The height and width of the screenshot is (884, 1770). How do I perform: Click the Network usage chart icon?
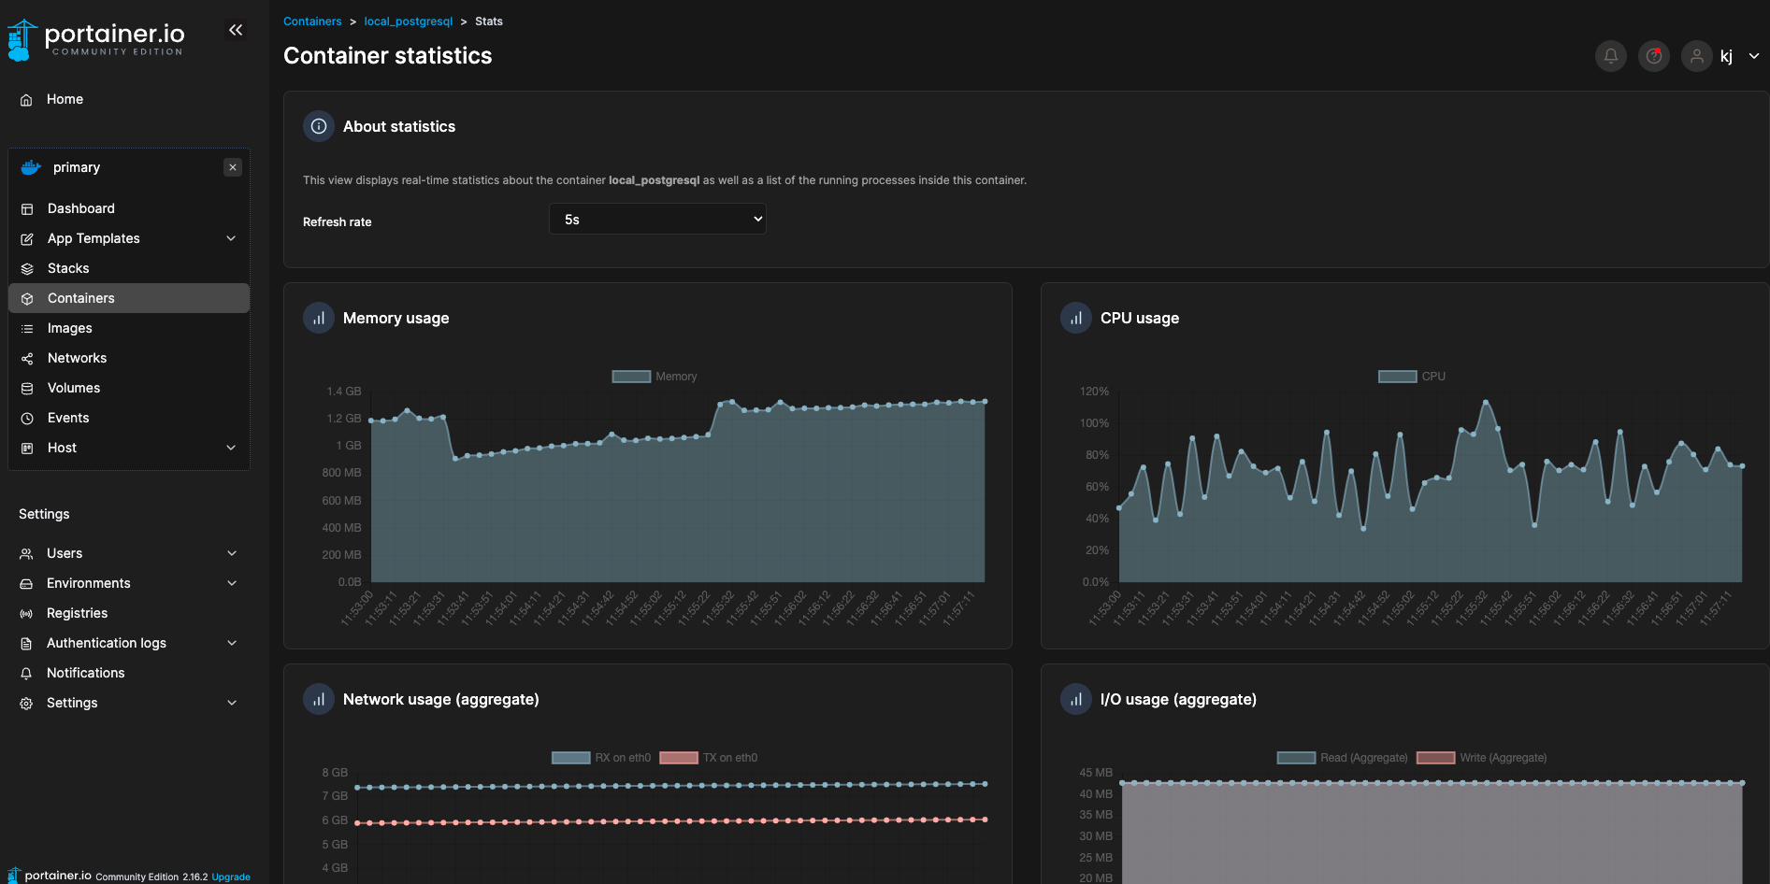point(319,699)
